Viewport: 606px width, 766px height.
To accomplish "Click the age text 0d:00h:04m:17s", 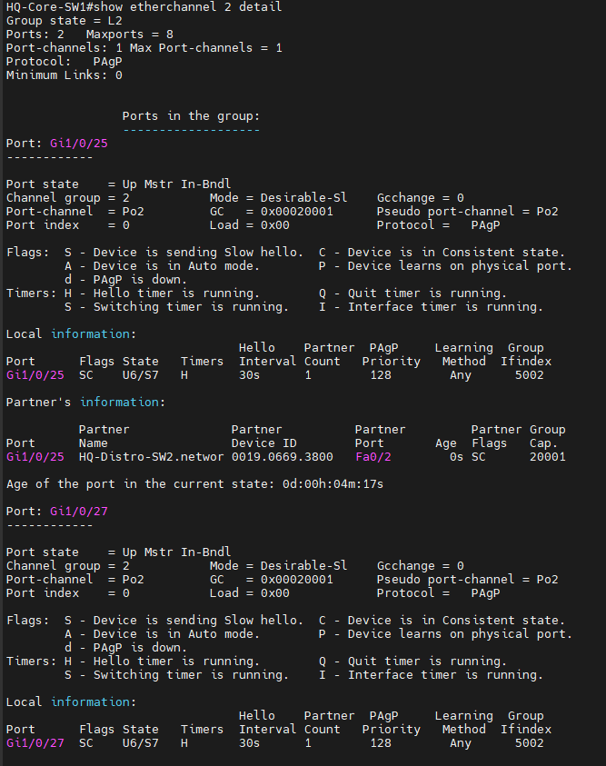I will 333,483.
